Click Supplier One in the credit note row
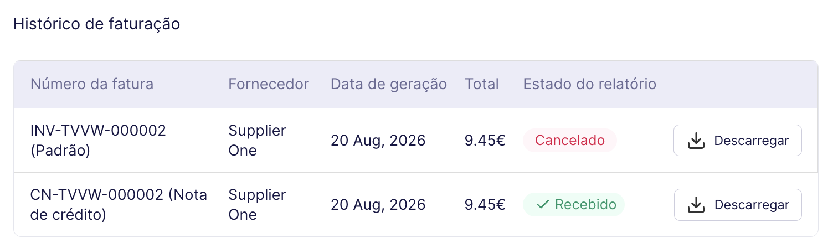833x248 pixels. (x=257, y=205)
